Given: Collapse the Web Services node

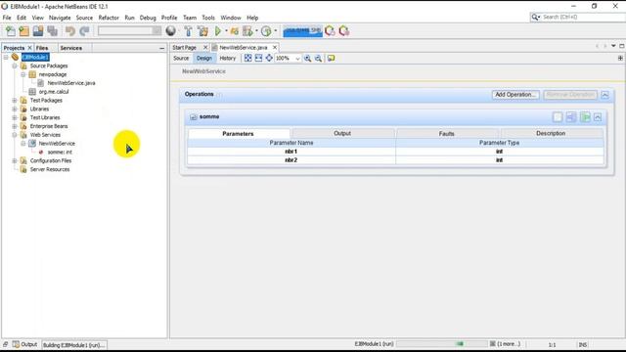Looking at the screenshot, I should [x=15, y=135].
